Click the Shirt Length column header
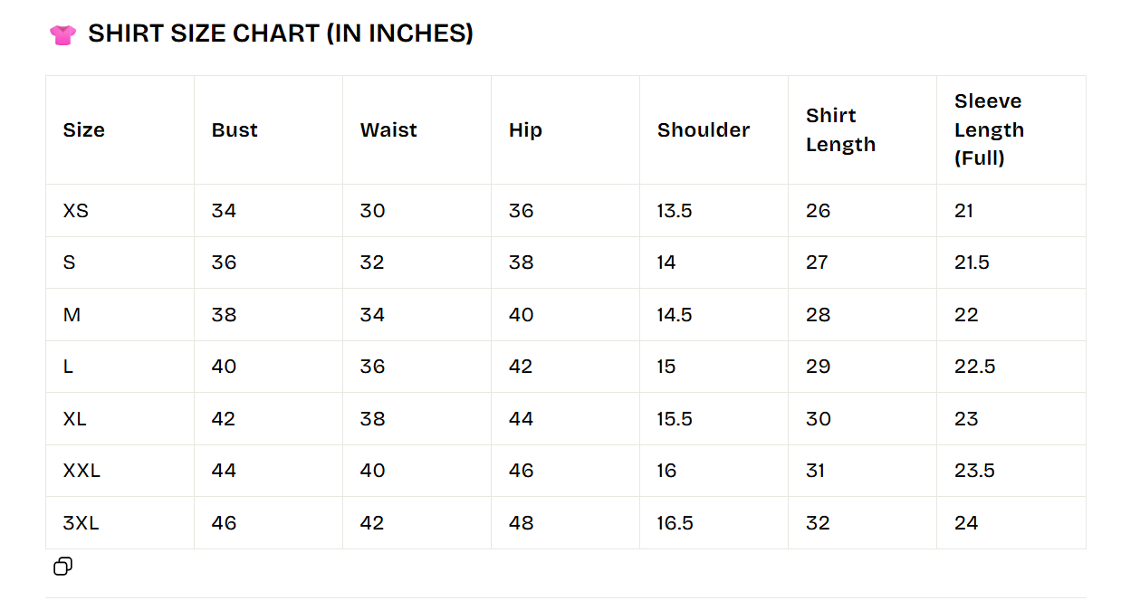The width and height of the screenshot is (1140, 601). tap(840, 130)
